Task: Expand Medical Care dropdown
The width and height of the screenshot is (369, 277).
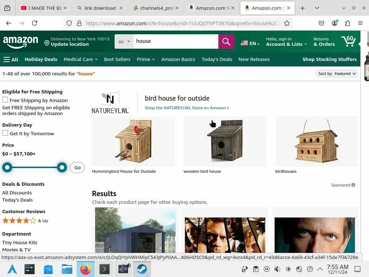Action: (x=80, y=60)
